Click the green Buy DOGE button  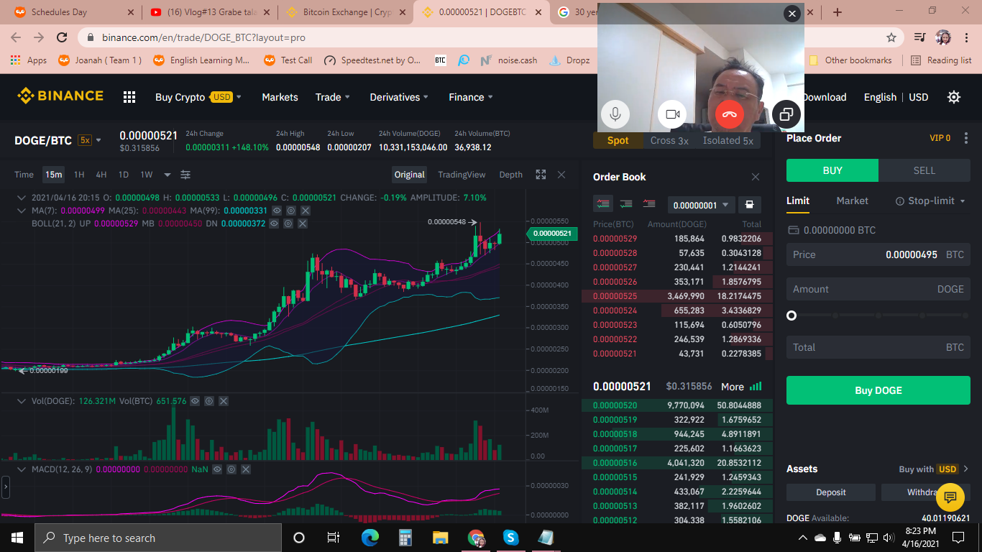tap(878, 390)
